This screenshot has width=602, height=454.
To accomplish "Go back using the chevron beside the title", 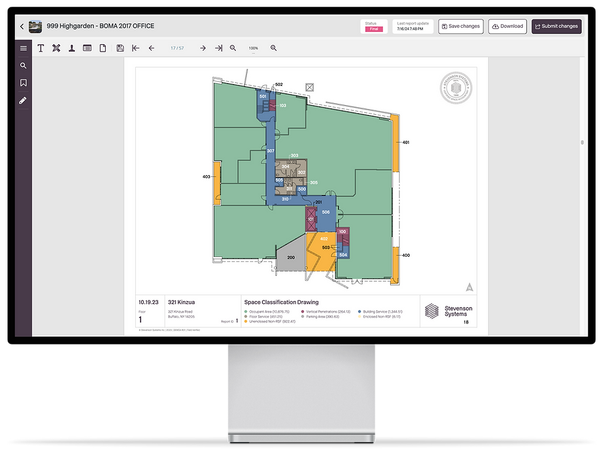I will [21, 26].
